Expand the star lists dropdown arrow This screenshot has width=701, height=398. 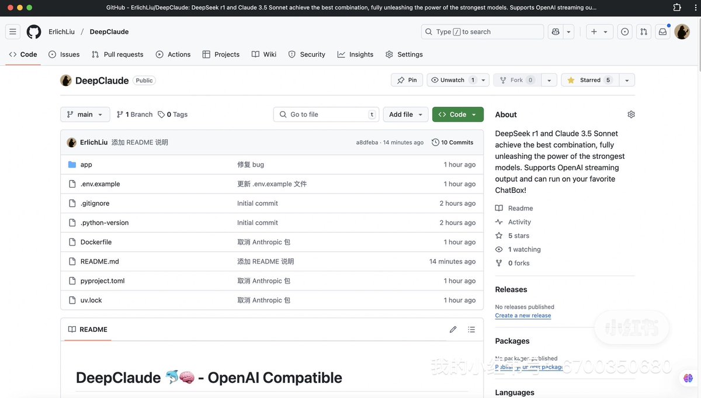627,80
